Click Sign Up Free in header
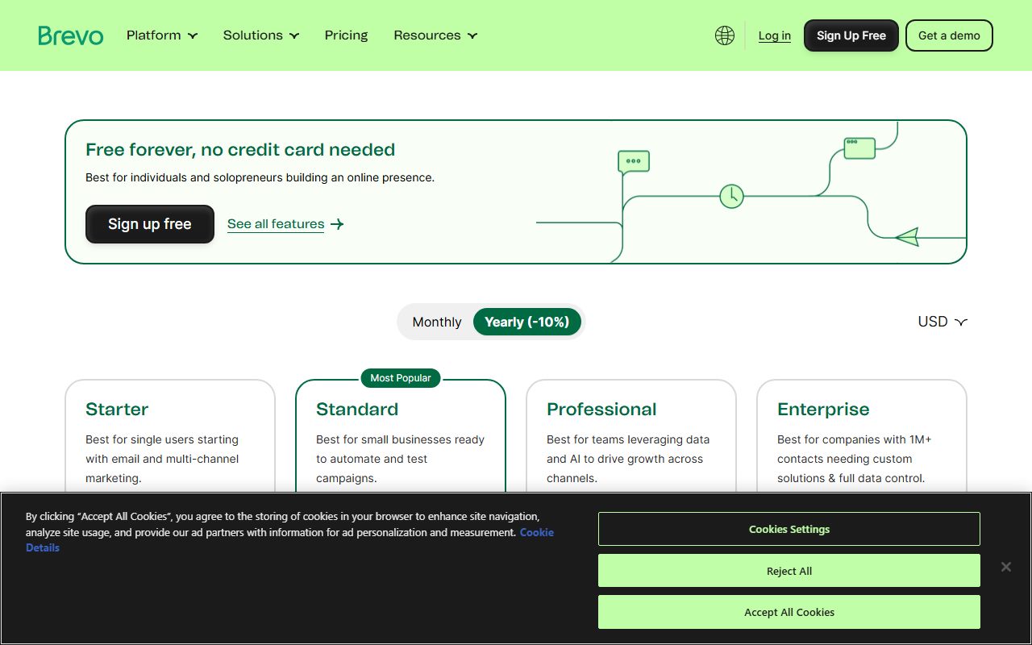 click(x=851, y=35)
